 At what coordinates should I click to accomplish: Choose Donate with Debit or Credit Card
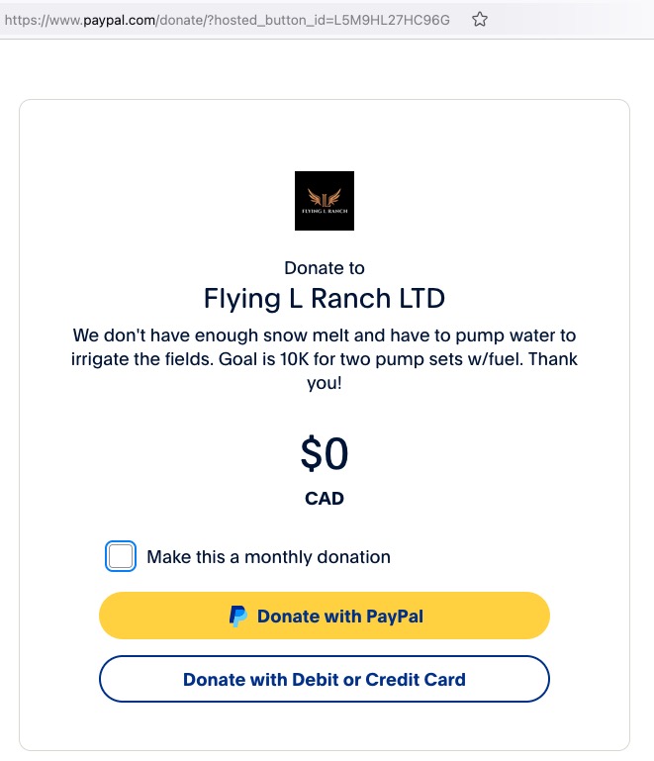[325, 679]
